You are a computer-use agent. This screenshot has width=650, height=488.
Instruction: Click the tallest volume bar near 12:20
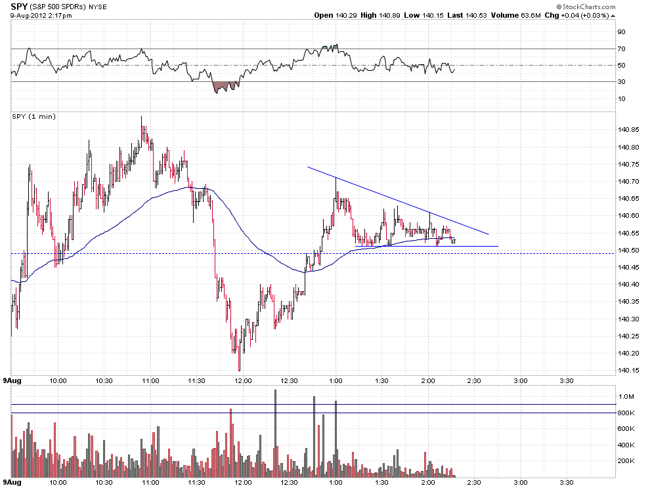point(275,434)
